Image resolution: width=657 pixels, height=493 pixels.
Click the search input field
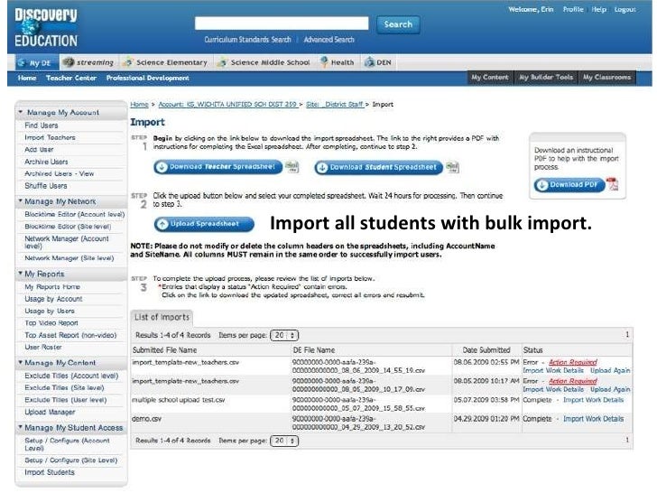click(282, 23)
